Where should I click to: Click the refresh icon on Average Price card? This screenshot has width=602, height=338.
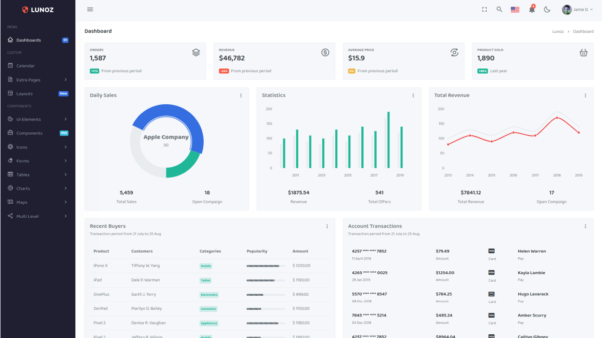tap(454, 52)
